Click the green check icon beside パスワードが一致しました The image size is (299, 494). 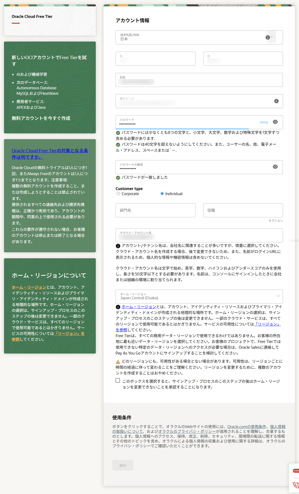pos(118,178)
